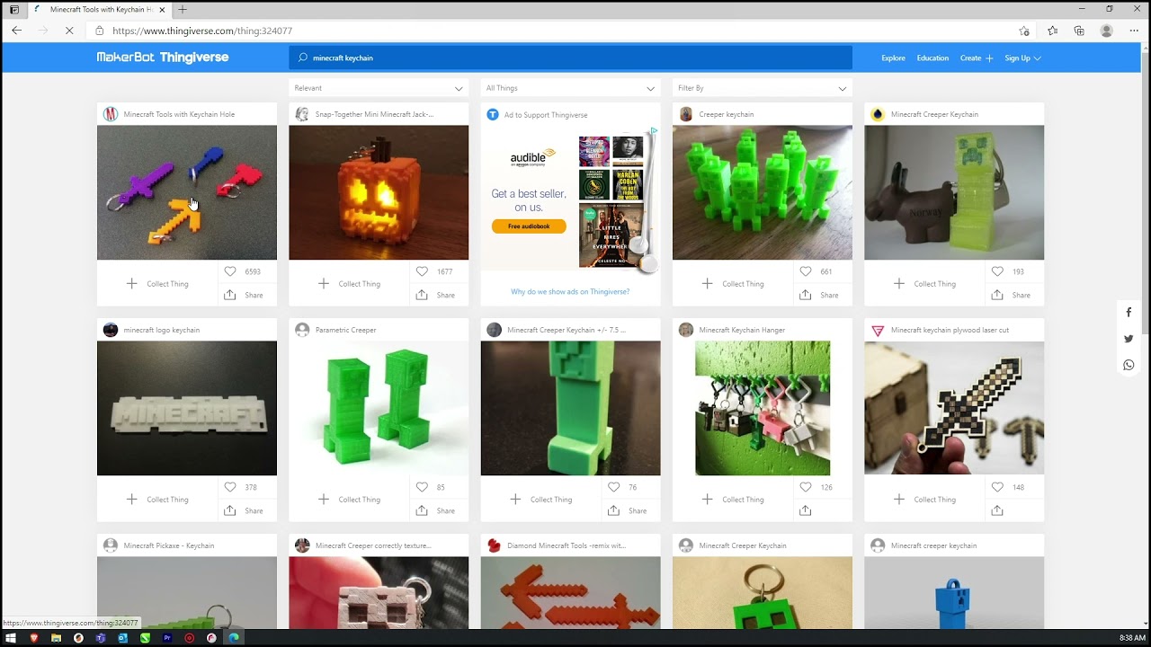Click the search field containing minecraft keychain
This screenshot has height=647, width=1151.
[570, 58]
